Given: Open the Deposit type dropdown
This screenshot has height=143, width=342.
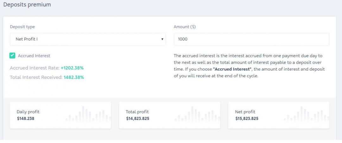Looking at the screenshot, I should [x=87, y=39].
